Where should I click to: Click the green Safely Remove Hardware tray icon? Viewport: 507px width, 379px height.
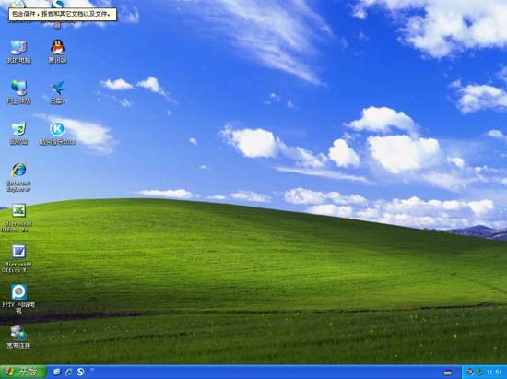(479, 373)
